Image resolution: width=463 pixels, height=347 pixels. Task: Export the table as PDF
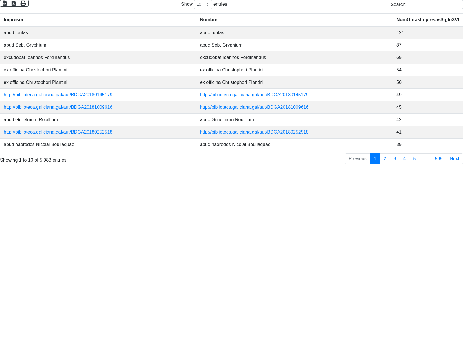pyautogui.click(x=14, y=3)
